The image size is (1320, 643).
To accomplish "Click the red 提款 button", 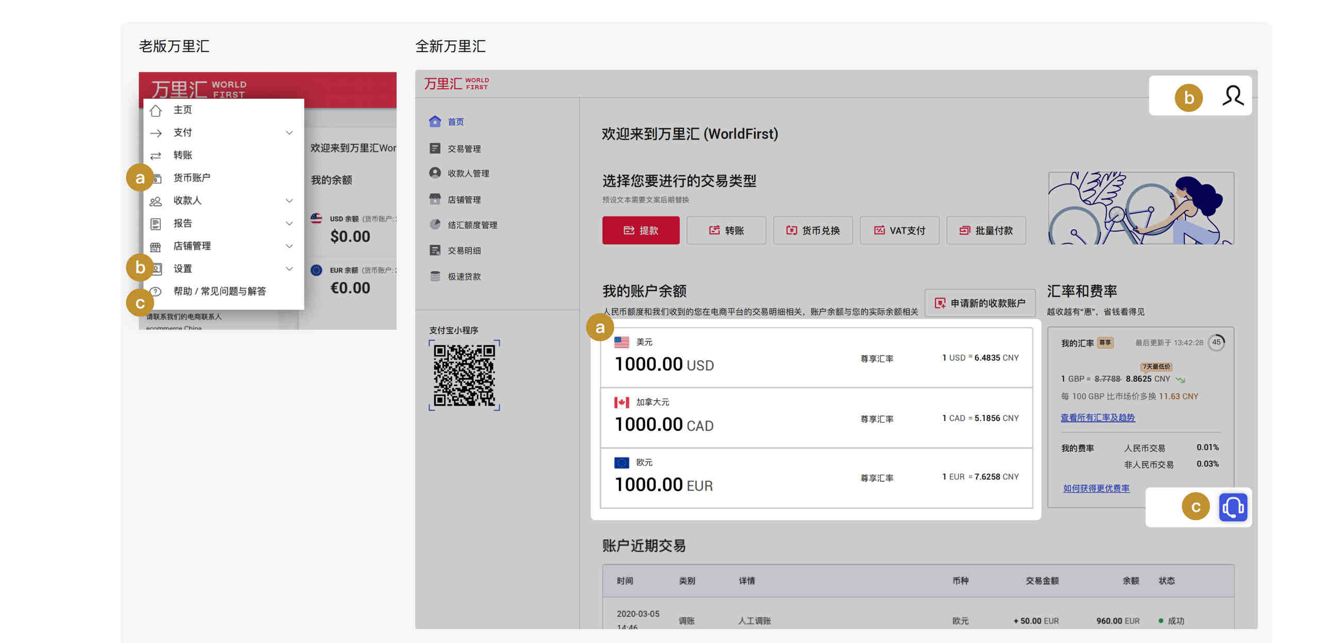I will pyautogui.click(x=641, y=230).
